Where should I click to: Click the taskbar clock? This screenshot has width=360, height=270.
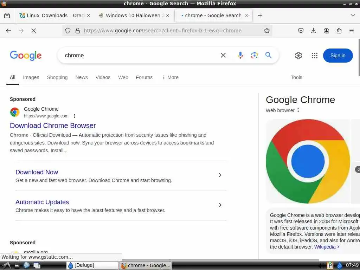point(352,265)
